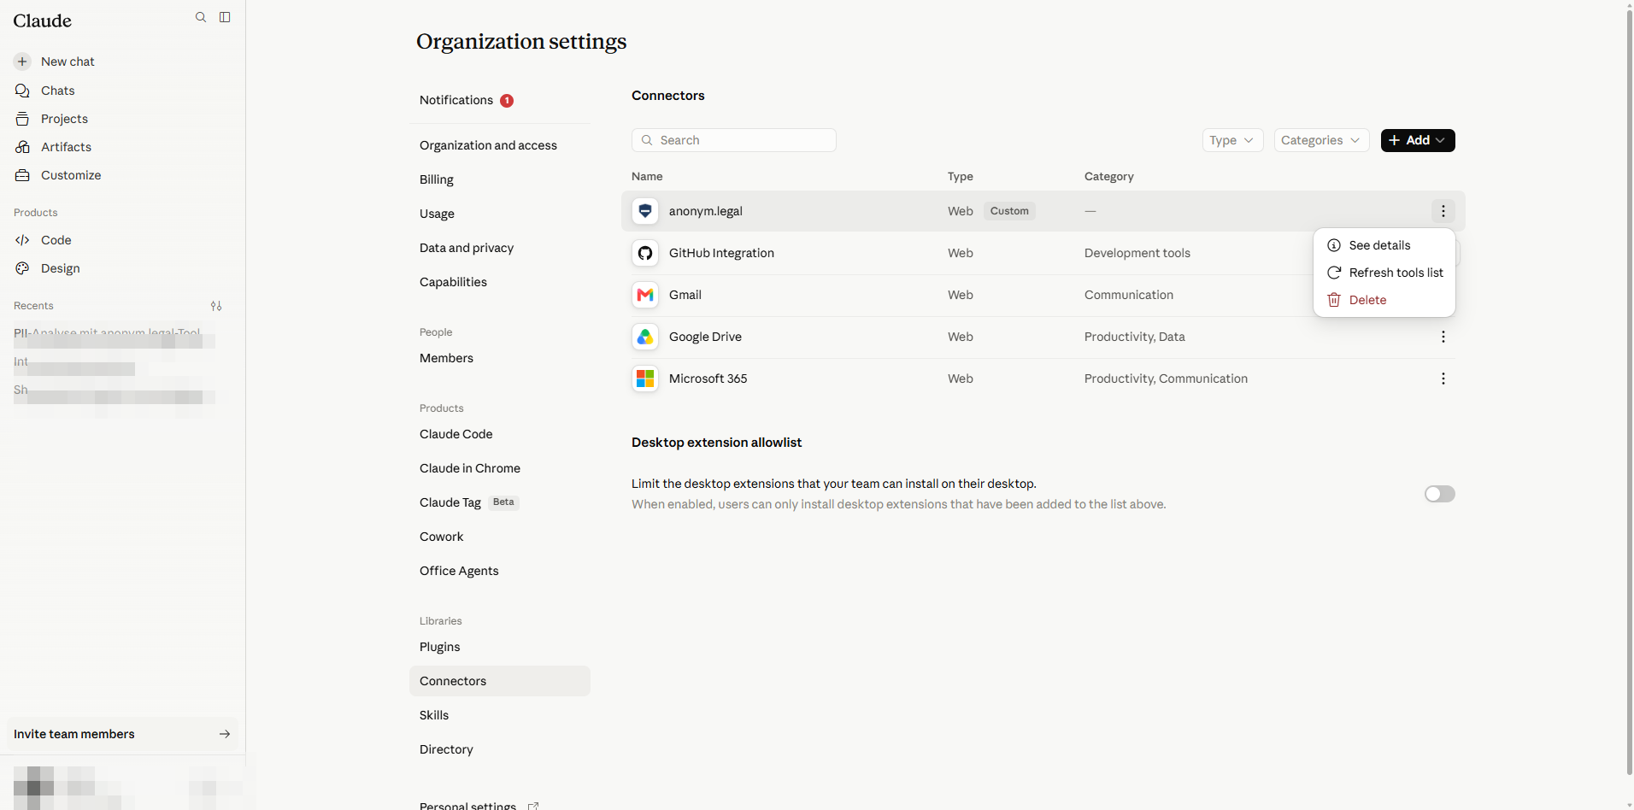Open three-dot menu for anonym.legal row
1634x810 pixels.
click(x=1443, y=211)
